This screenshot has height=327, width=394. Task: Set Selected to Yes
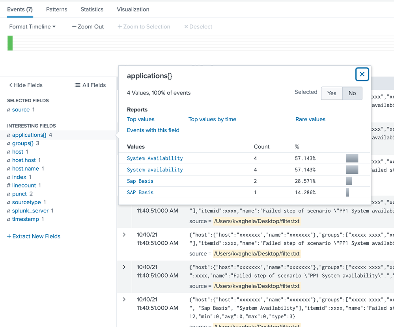332,93
